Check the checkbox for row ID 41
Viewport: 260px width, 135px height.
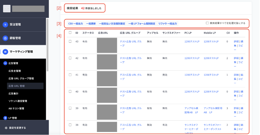pyautogui.click(x=70, y=75)
